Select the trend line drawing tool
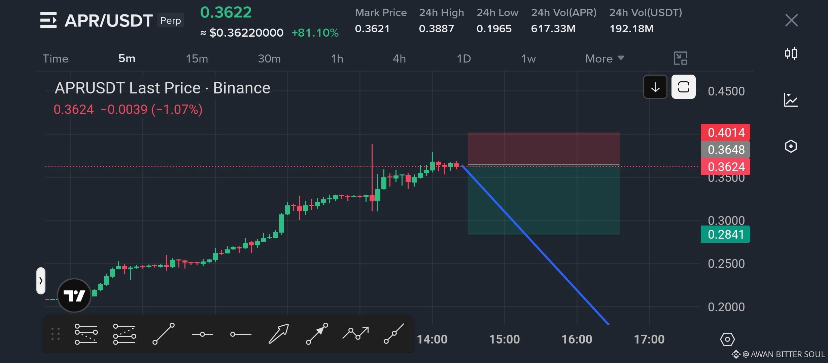Image resolution: width=828 pixels, height=363 pixels. click(x=164, y=334)
